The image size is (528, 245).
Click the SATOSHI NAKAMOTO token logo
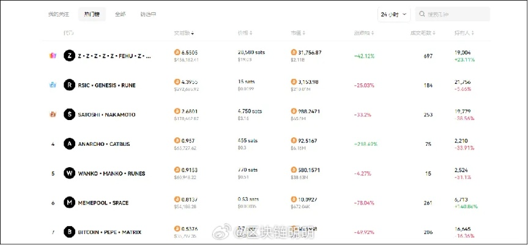[x=69, y=115]
